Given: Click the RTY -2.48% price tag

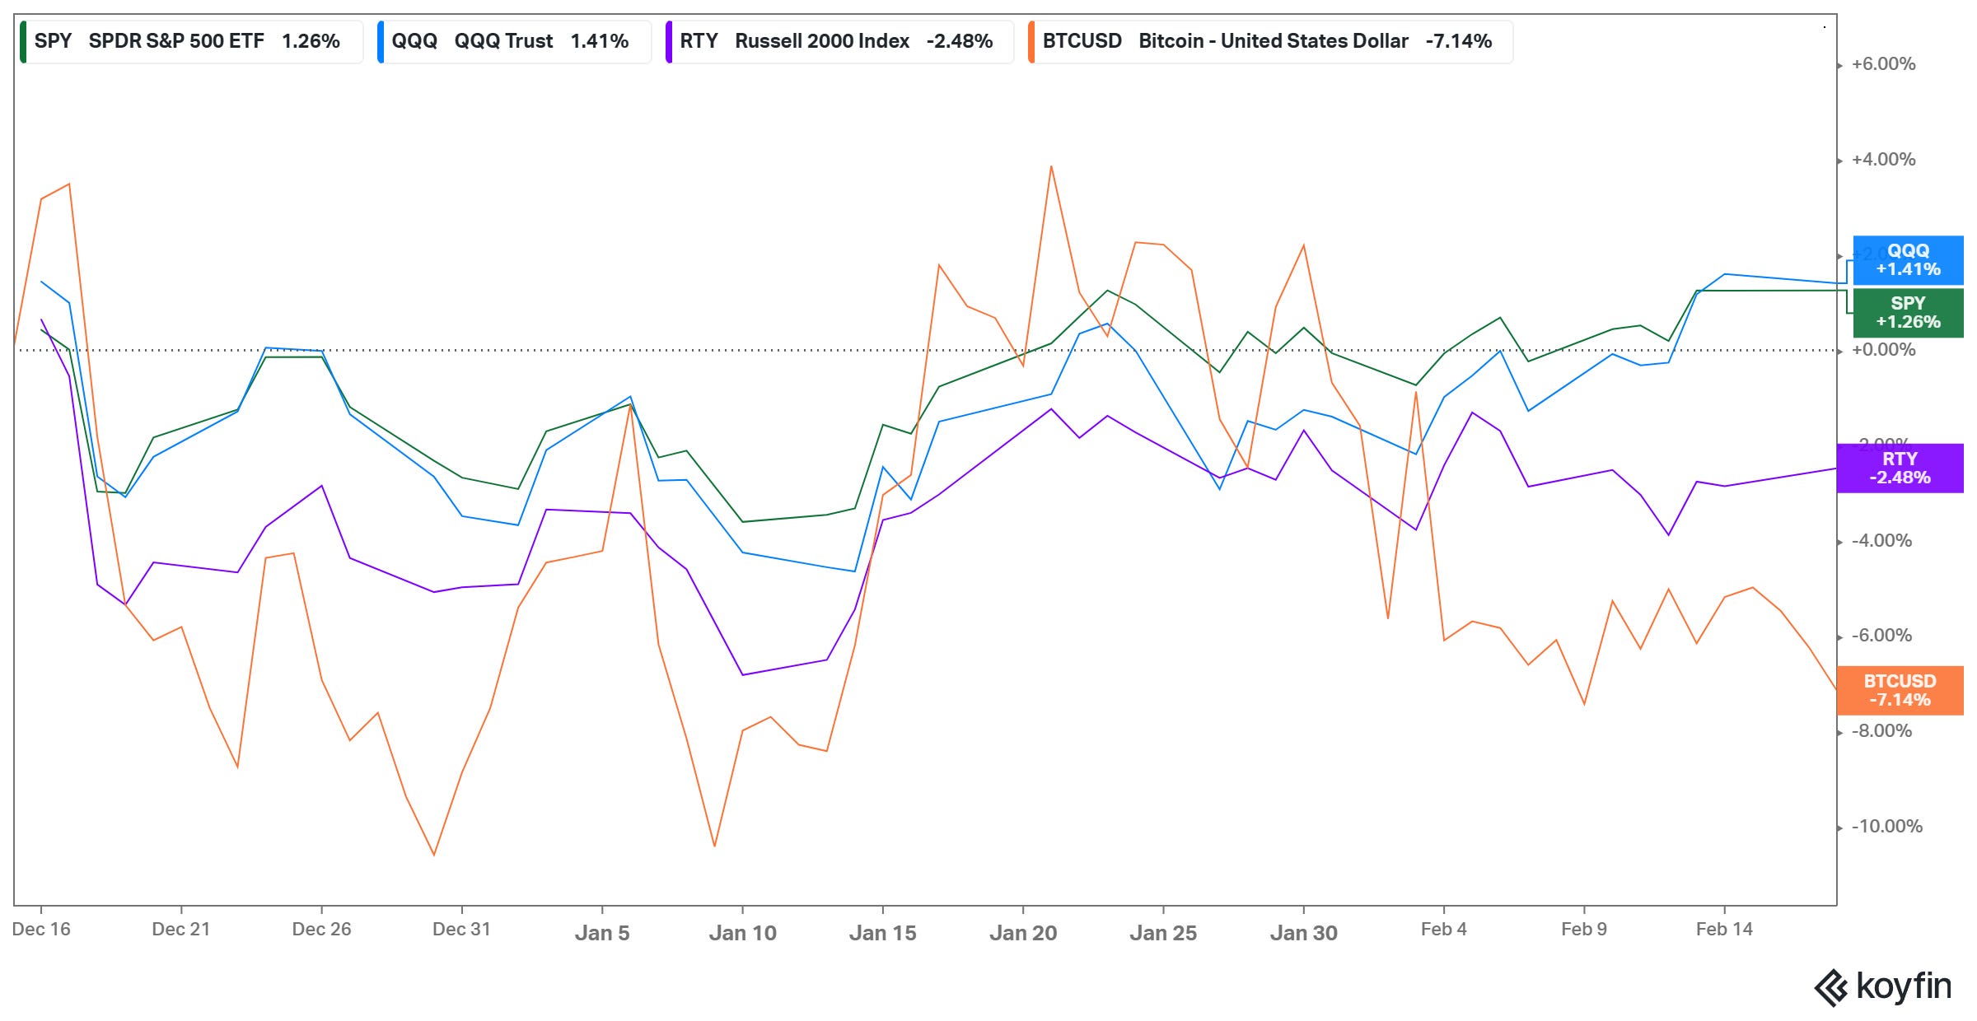Looking at the screenshot, I should point(1900,469).
